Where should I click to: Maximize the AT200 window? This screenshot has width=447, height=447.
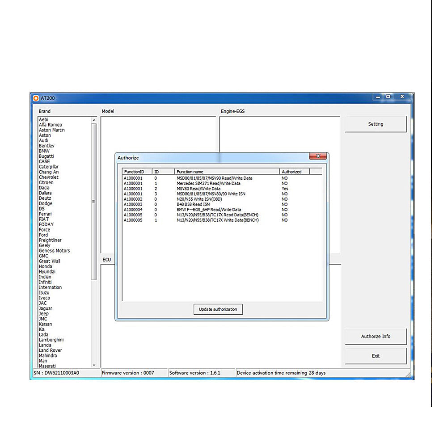click(x=388, y=97)
